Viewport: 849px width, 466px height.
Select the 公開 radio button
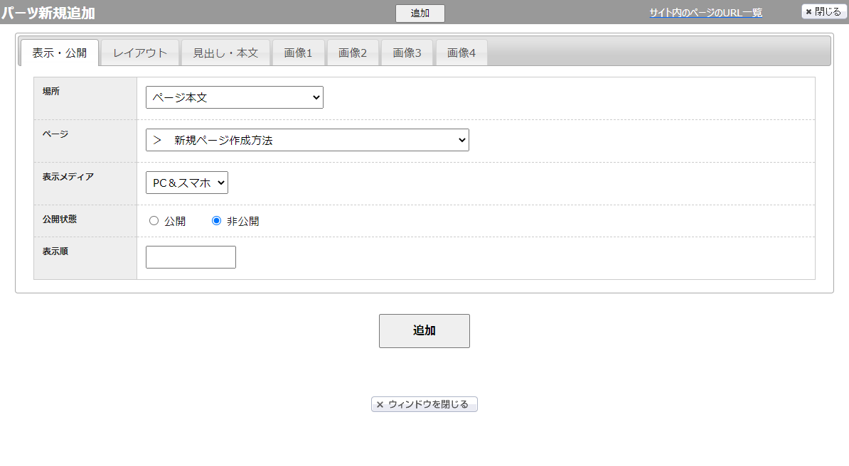tap(154, 221)
